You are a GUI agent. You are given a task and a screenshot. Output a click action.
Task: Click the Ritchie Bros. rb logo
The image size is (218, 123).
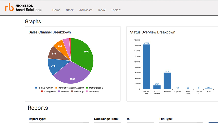[x=9, y=7]
